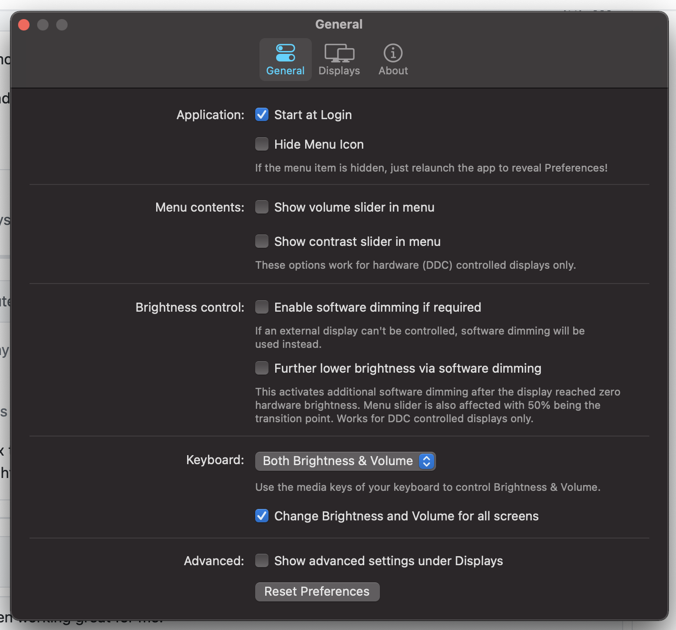
Task: Click the circled 'i' icon above About
Action: point(392,53)
